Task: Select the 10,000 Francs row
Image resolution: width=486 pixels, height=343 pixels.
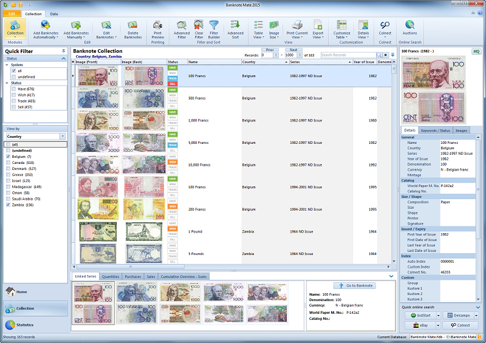Action: (x=233, y=165)
